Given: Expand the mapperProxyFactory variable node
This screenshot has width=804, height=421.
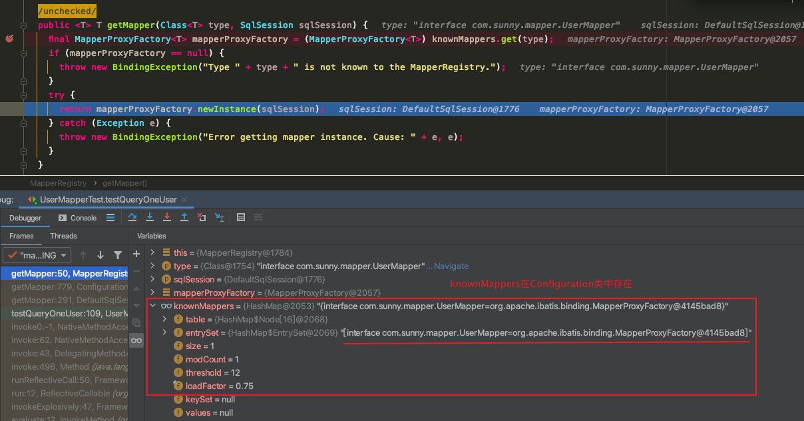Looking at the screenshot, I should point(152,292).
